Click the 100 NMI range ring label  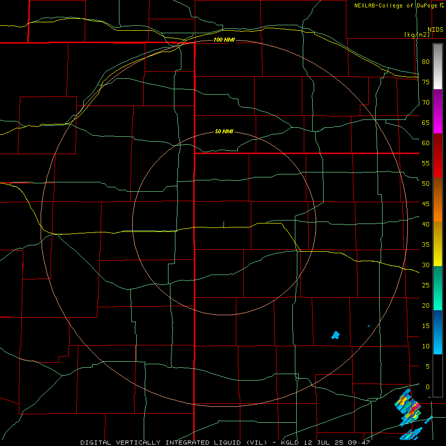pos(224,40)
